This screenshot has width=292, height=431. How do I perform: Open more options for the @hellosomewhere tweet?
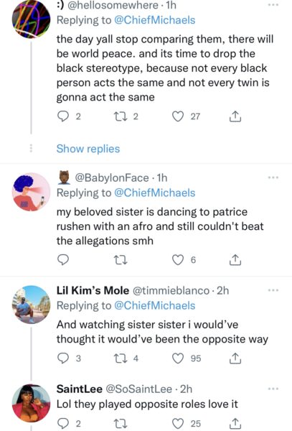[x=273, y=5]
